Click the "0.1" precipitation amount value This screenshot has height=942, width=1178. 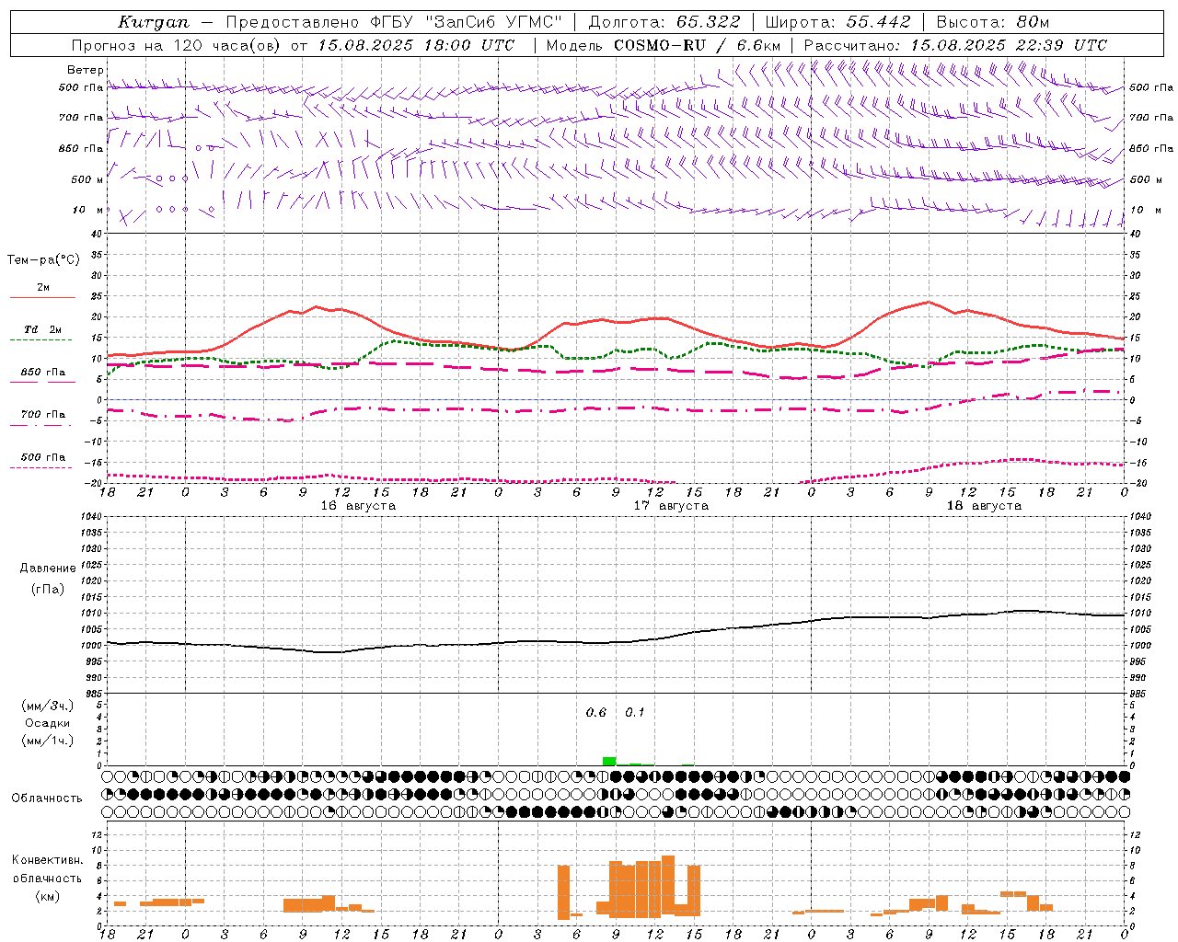click(x=635, y=713)
